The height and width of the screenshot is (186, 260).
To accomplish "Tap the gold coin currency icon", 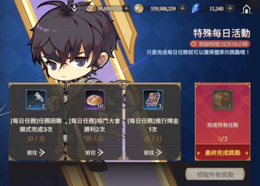I will [139, 9].
